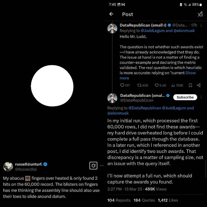View the 104 Reposts list
This screenshot has width=207, height=207.
119,200
